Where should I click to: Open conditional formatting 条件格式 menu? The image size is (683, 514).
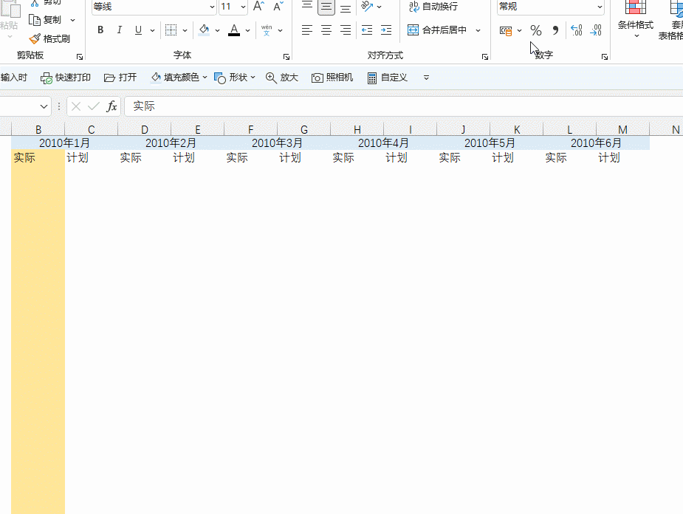(636, 20)
